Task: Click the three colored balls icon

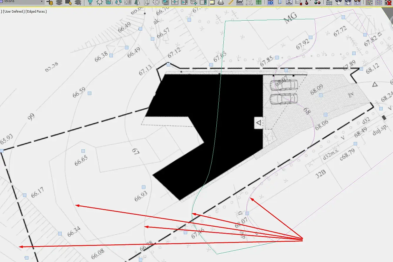Action: pyautogui.click(x=317, y=3)
